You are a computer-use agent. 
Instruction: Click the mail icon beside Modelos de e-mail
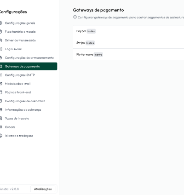[x=1, y=84]
